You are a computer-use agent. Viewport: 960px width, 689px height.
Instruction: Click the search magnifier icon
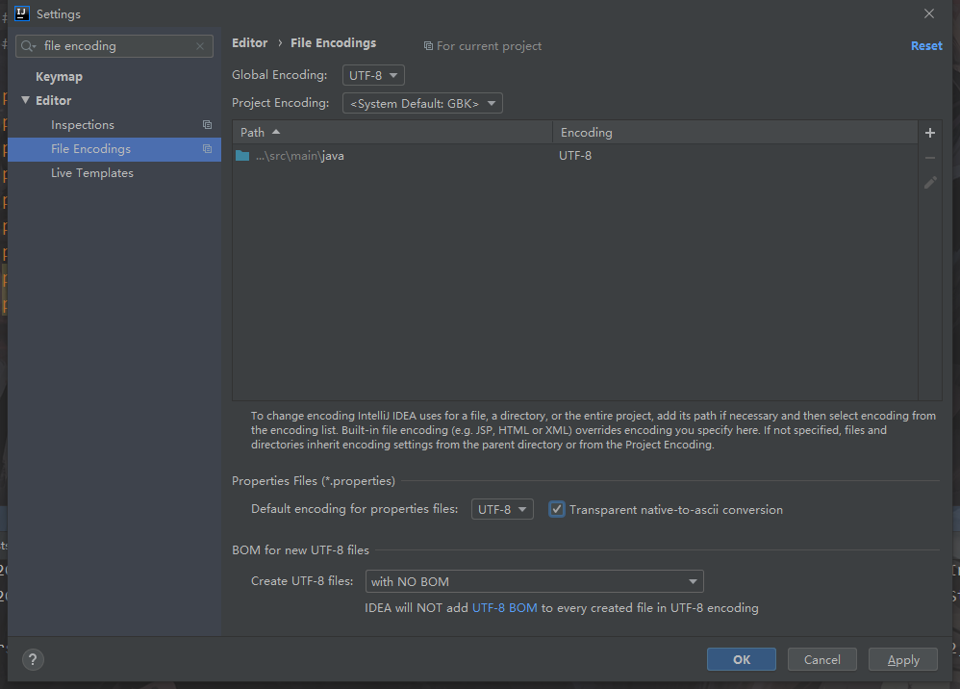28,46
